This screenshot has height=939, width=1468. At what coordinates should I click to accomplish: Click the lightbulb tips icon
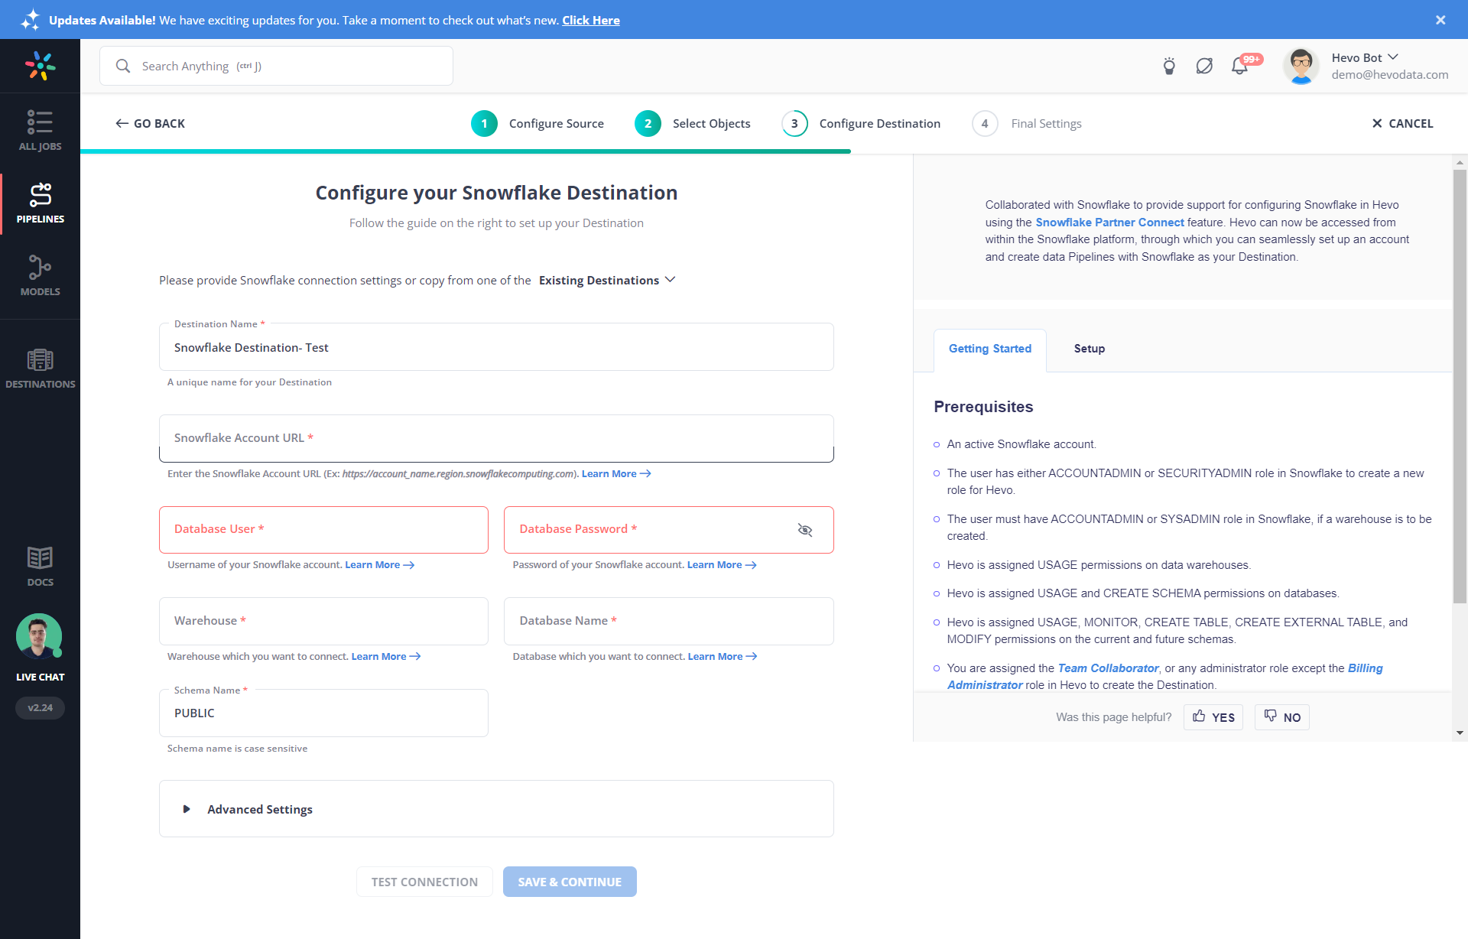(1170, 65)
